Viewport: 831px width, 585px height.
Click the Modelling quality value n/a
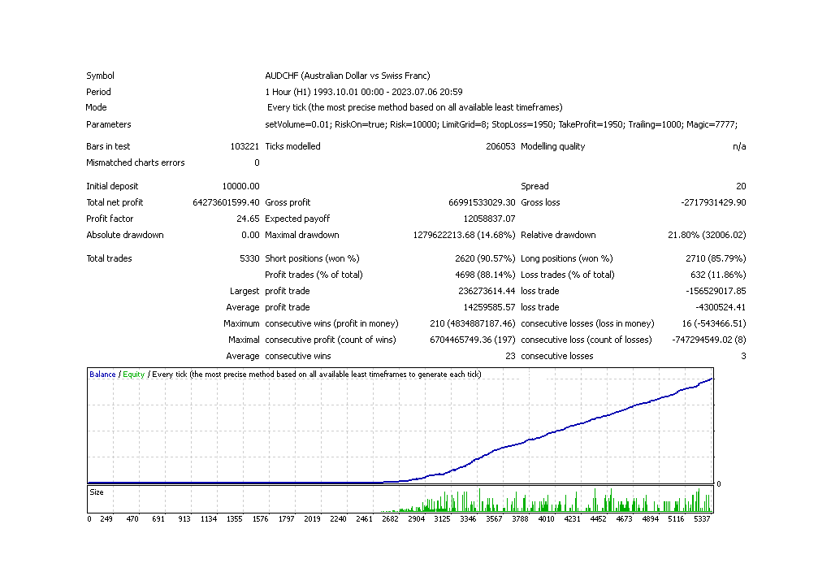point(738,146)
